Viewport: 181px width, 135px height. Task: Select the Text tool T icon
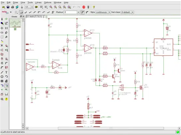6,72
